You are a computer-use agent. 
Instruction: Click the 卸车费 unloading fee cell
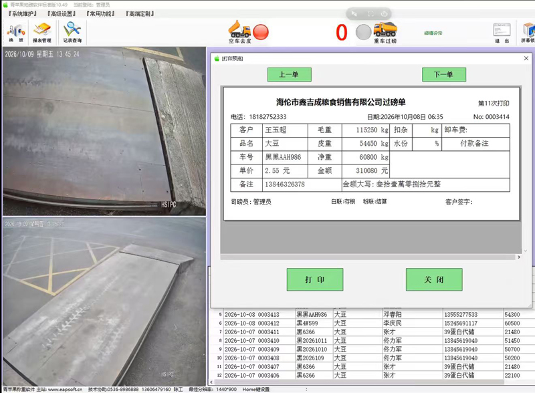coord(476,130)
